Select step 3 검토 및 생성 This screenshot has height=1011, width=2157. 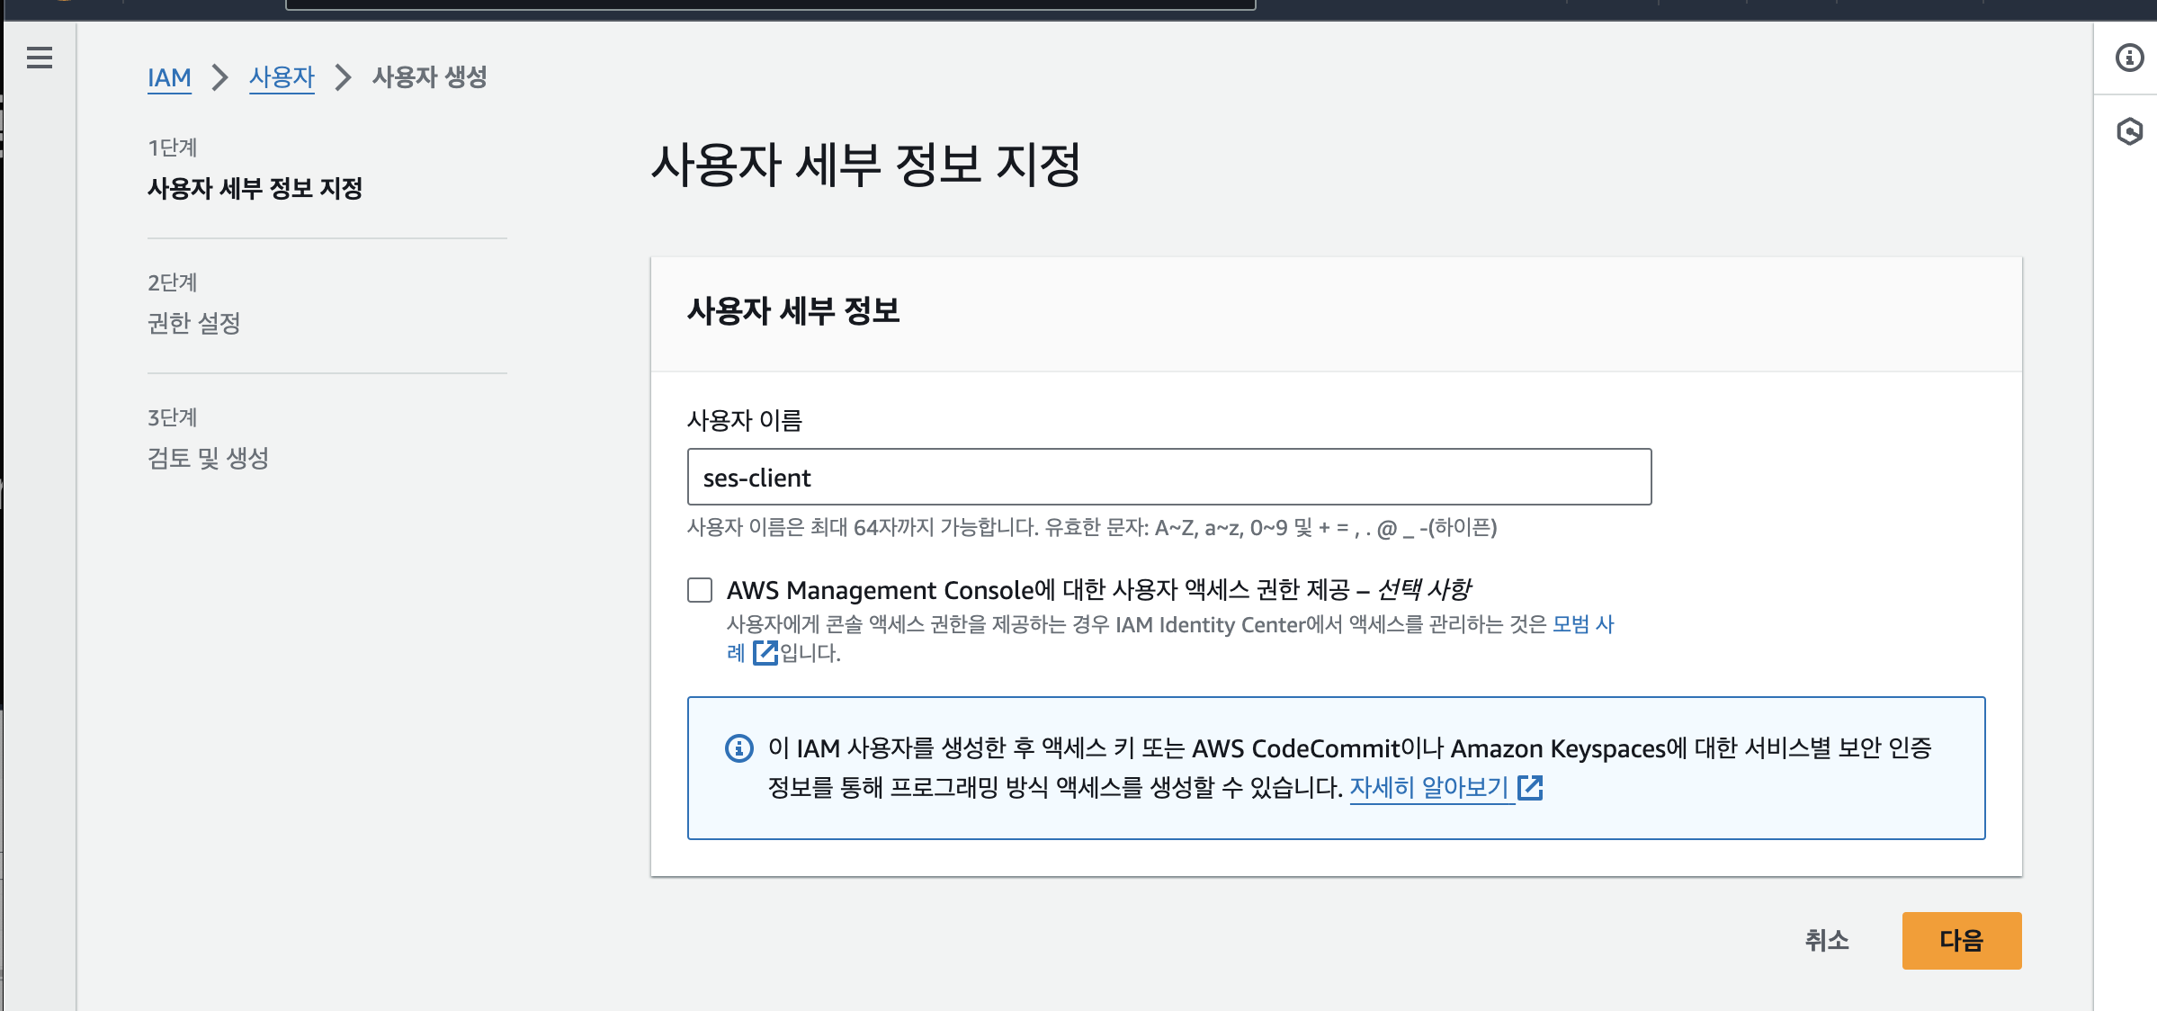point(209,458)
